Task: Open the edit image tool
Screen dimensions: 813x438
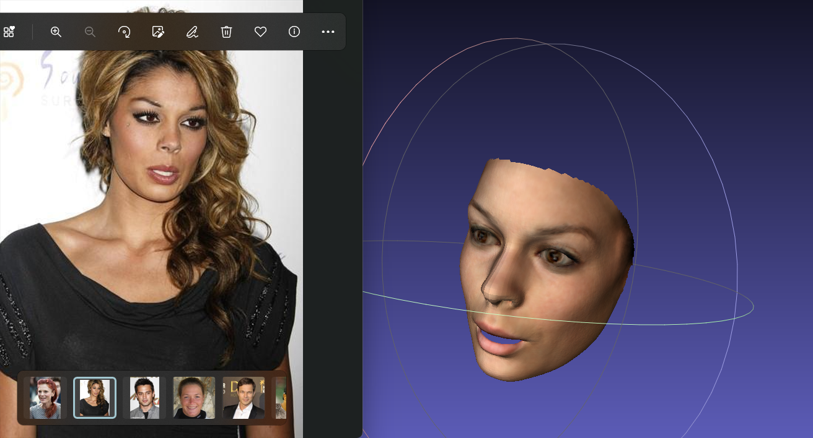Action: pos(158,32)
